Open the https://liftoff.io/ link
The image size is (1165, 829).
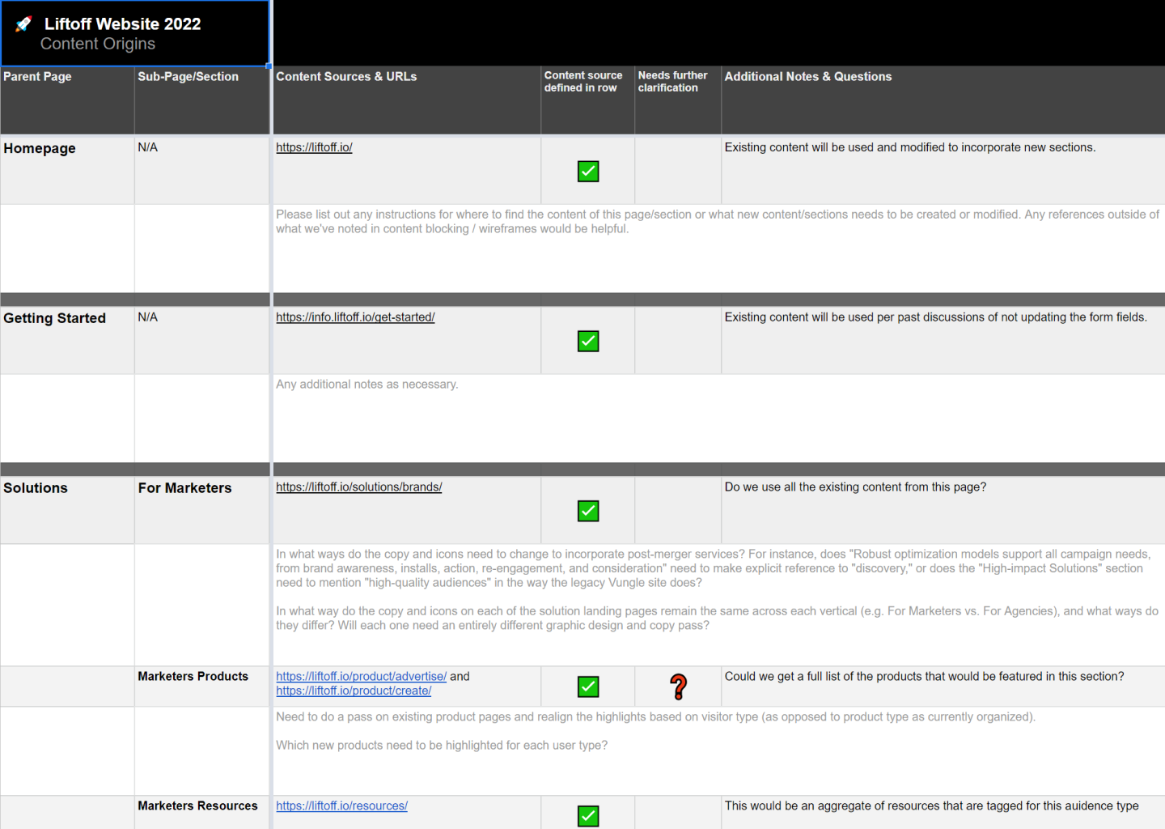tap(314, 147)
